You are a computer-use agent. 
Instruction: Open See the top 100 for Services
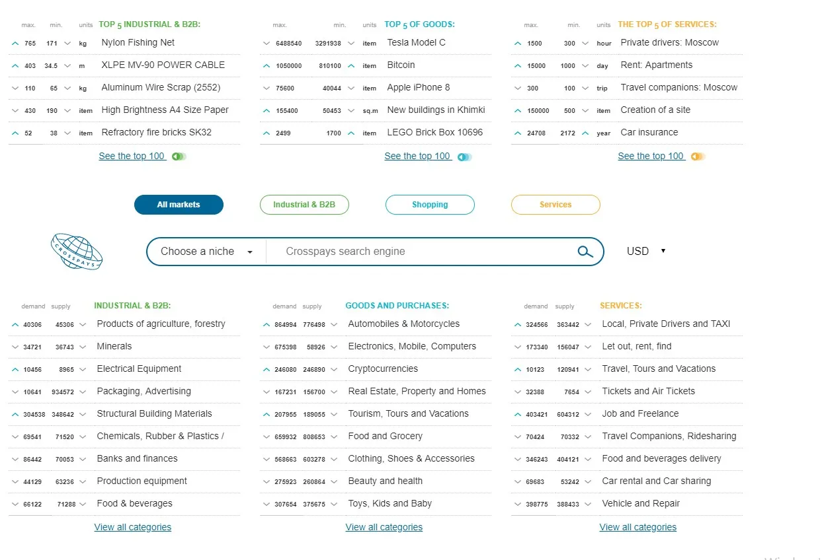pyautogui.click(x=651, y=156)
